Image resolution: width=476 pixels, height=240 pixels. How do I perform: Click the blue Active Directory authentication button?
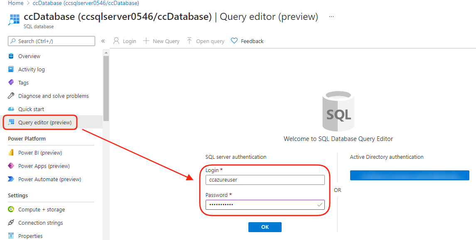[x=410, y=175]
